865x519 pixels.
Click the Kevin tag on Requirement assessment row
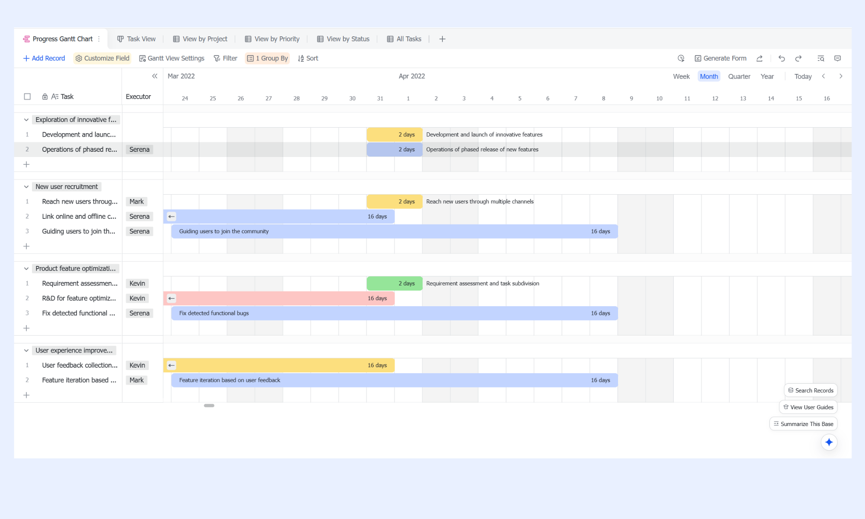click(137, 283)
